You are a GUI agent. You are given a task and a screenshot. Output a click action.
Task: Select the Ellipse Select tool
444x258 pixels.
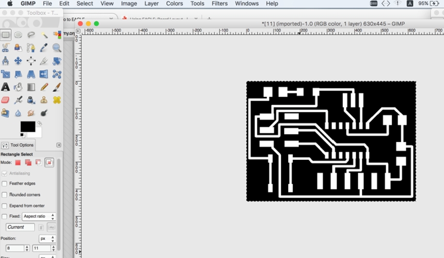click(18, 35)
